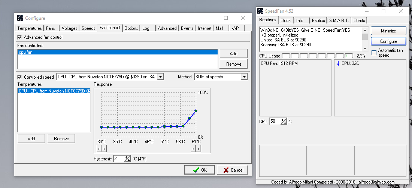The width and height of the screenshot is (412, 188).
Task: Click the 2,3% CPU usage value
Action: 361,56
